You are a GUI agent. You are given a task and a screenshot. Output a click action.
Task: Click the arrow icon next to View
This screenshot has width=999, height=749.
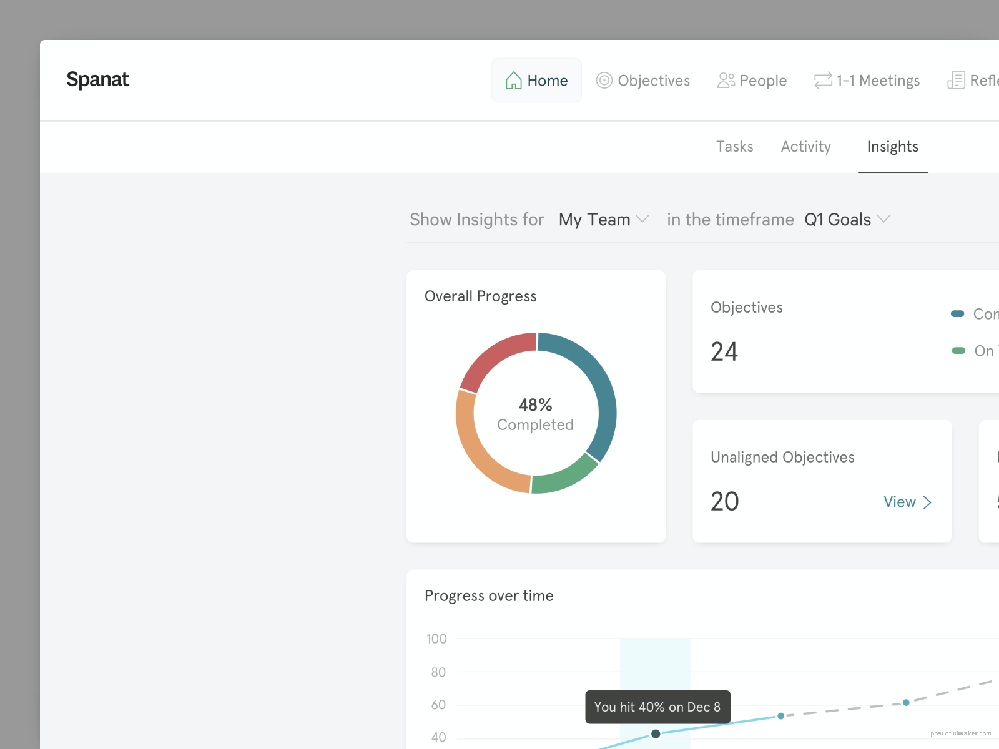[927, 502]
